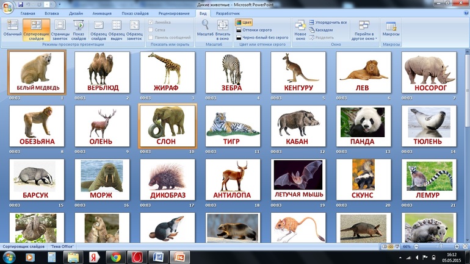Switch to the Вставка tab
Viewport: 470px width, 264px height.
click(x=52, y=13)
